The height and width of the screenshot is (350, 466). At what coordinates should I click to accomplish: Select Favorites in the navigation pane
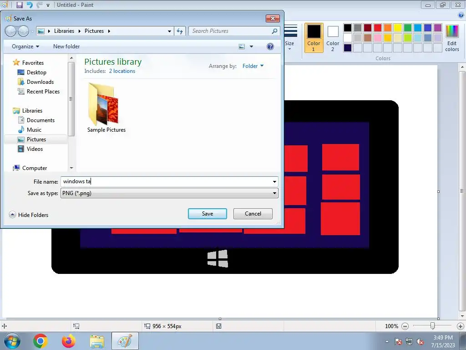(x=33, y=63)
